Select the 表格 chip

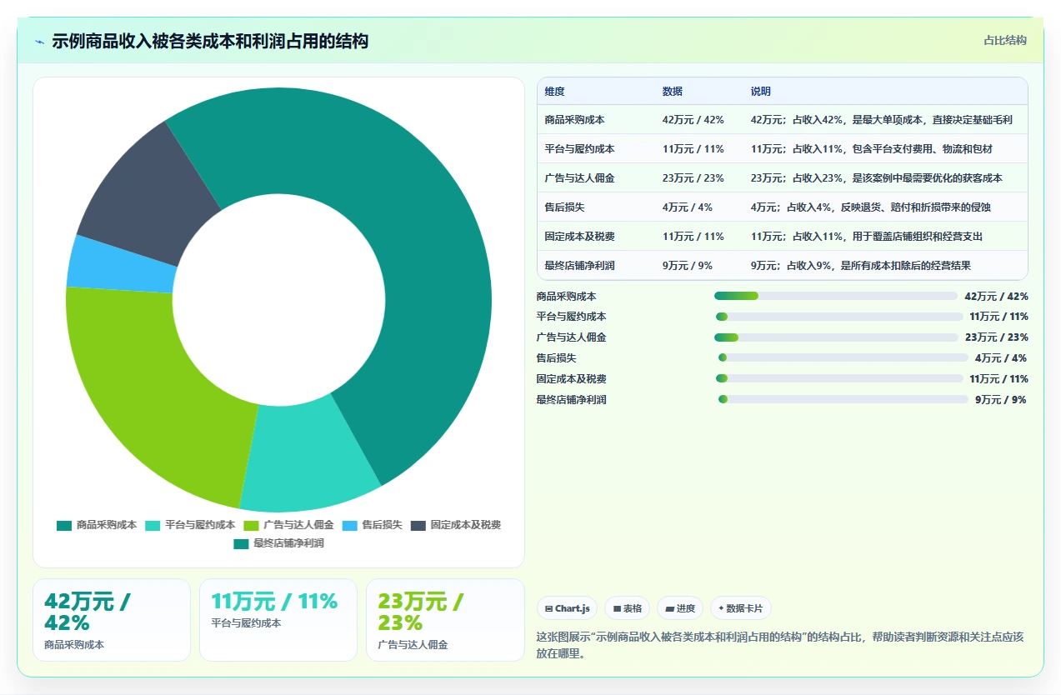(627, 608)
